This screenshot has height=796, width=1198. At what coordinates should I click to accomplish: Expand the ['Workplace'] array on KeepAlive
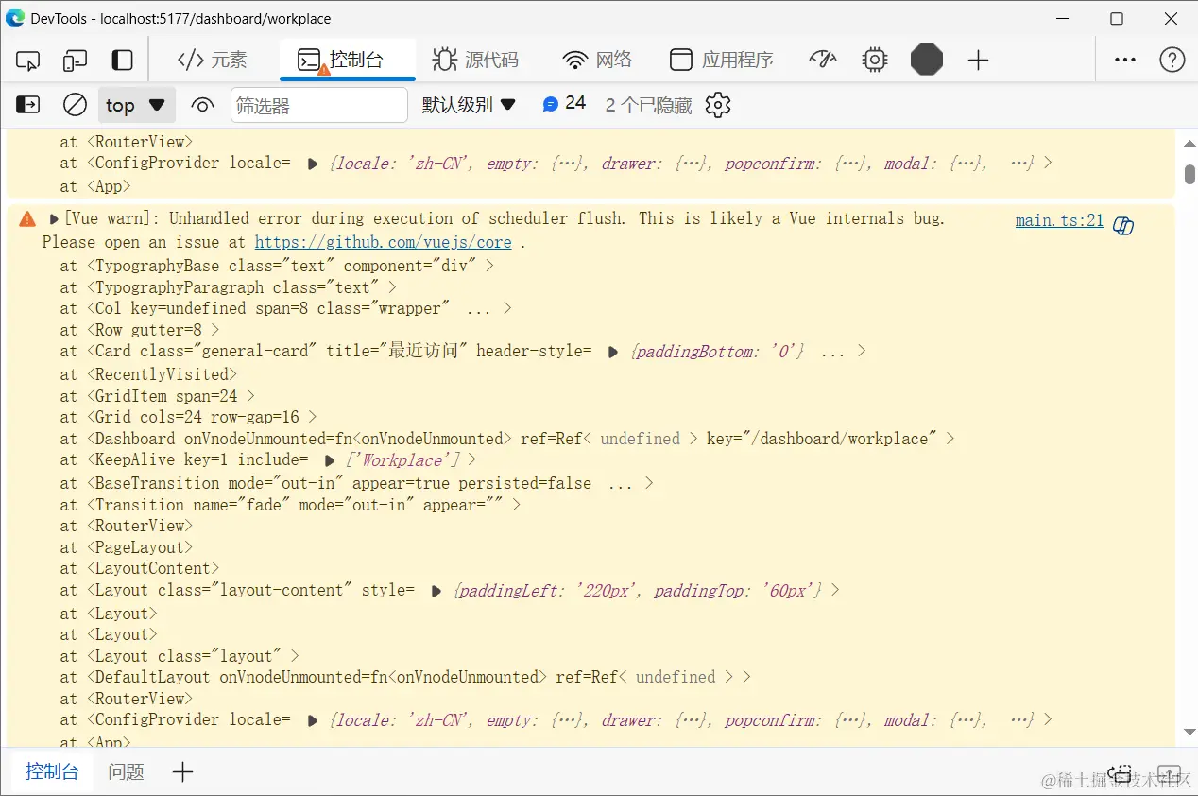point(329,461)
